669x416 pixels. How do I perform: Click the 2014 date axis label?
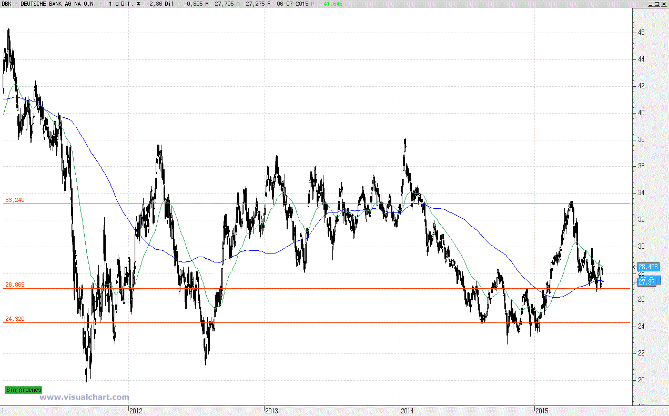[407, 410]
